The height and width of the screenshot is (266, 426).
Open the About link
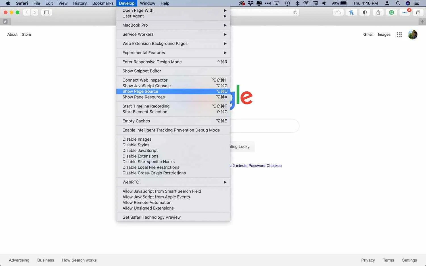click(12, 35)
